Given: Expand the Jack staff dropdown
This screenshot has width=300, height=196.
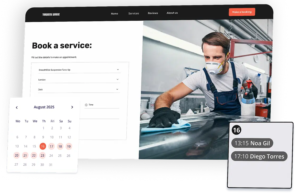Looking at the screenshot, I should (x=79, y=90).
